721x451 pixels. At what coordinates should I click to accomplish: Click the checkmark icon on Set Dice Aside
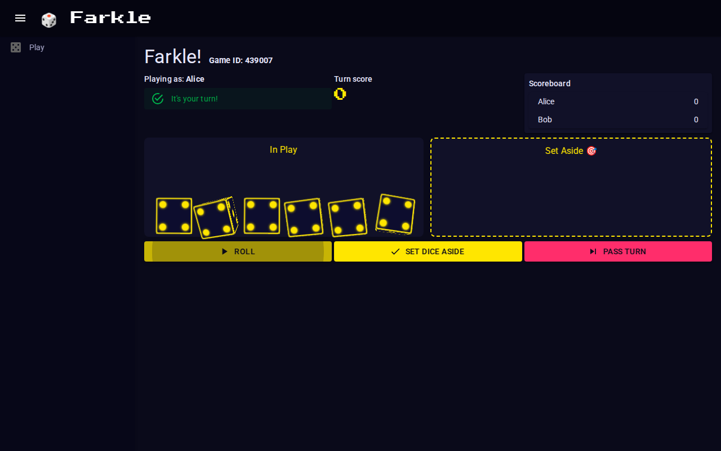[x=395, y=251]
